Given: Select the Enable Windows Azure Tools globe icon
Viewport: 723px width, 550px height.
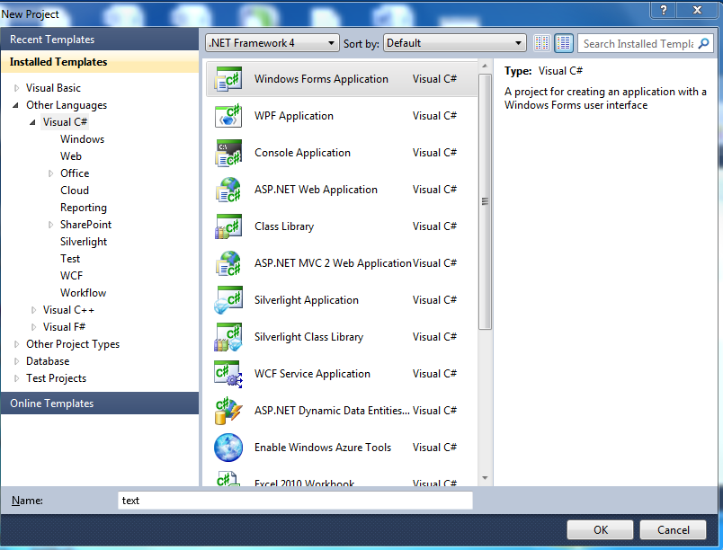Looking at the screenshot, I should tap(228, 448).
